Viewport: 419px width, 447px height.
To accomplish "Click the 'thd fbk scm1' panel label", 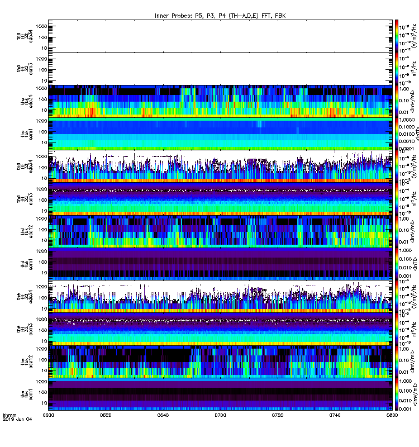I will click(x=27, y=264).
